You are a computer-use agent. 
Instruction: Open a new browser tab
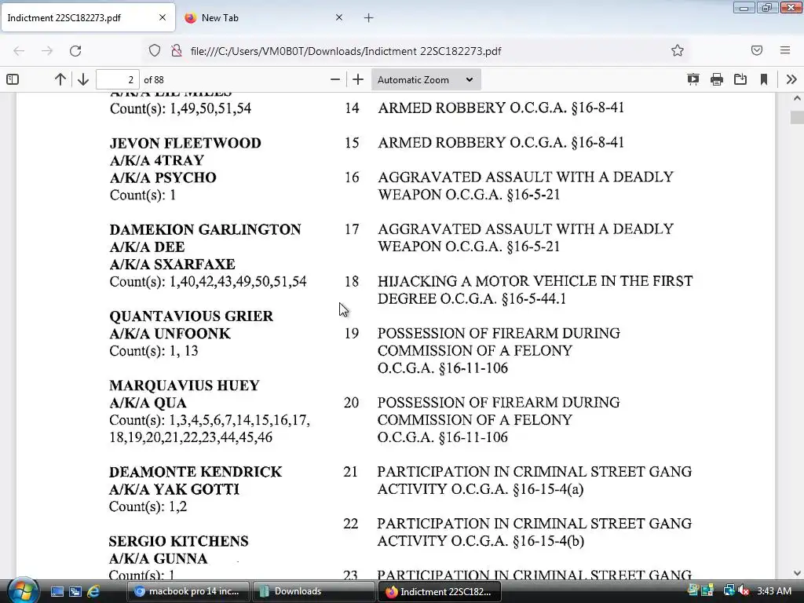[x=369, y=18]
